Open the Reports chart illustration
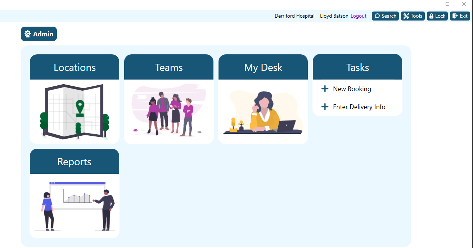Viewport: 473px width, 248px height. (75, 206)
